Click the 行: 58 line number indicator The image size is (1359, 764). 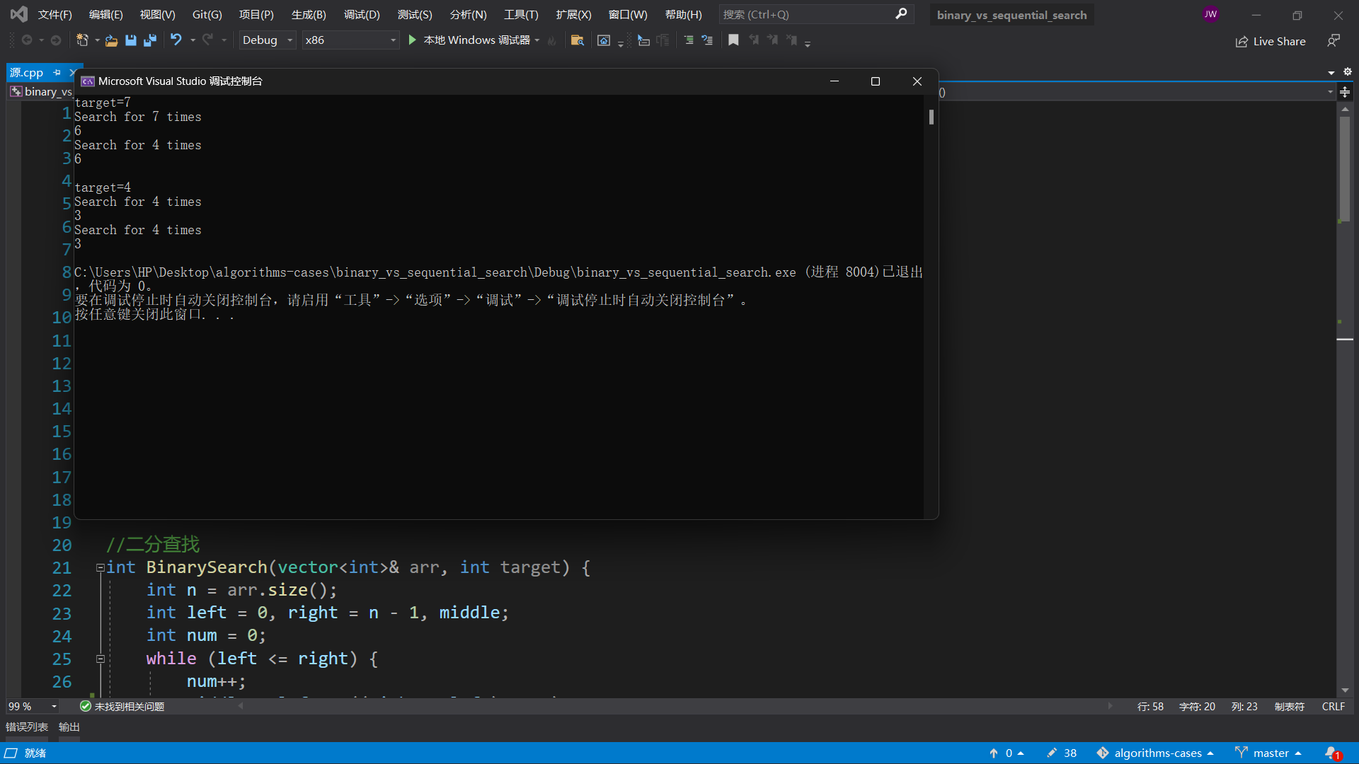1150,707
